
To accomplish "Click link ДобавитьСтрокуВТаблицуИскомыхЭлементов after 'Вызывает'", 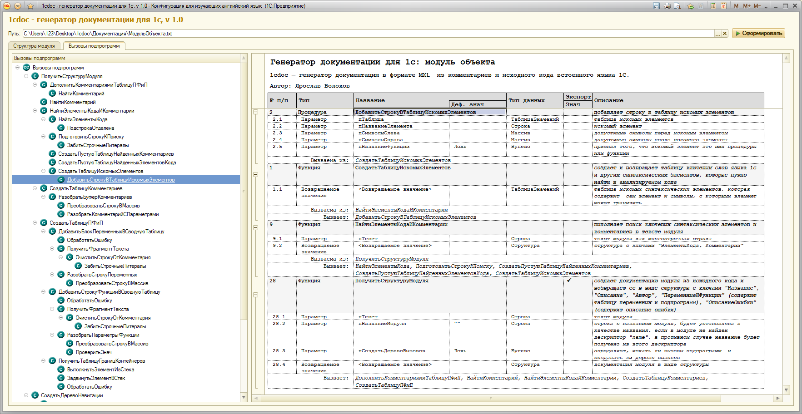I will coord(416,217).
